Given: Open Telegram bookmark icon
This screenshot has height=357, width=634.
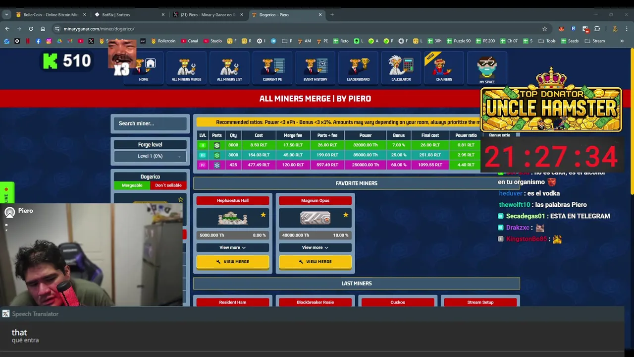Looking at the screenshot, I should (x=273, y=41).
